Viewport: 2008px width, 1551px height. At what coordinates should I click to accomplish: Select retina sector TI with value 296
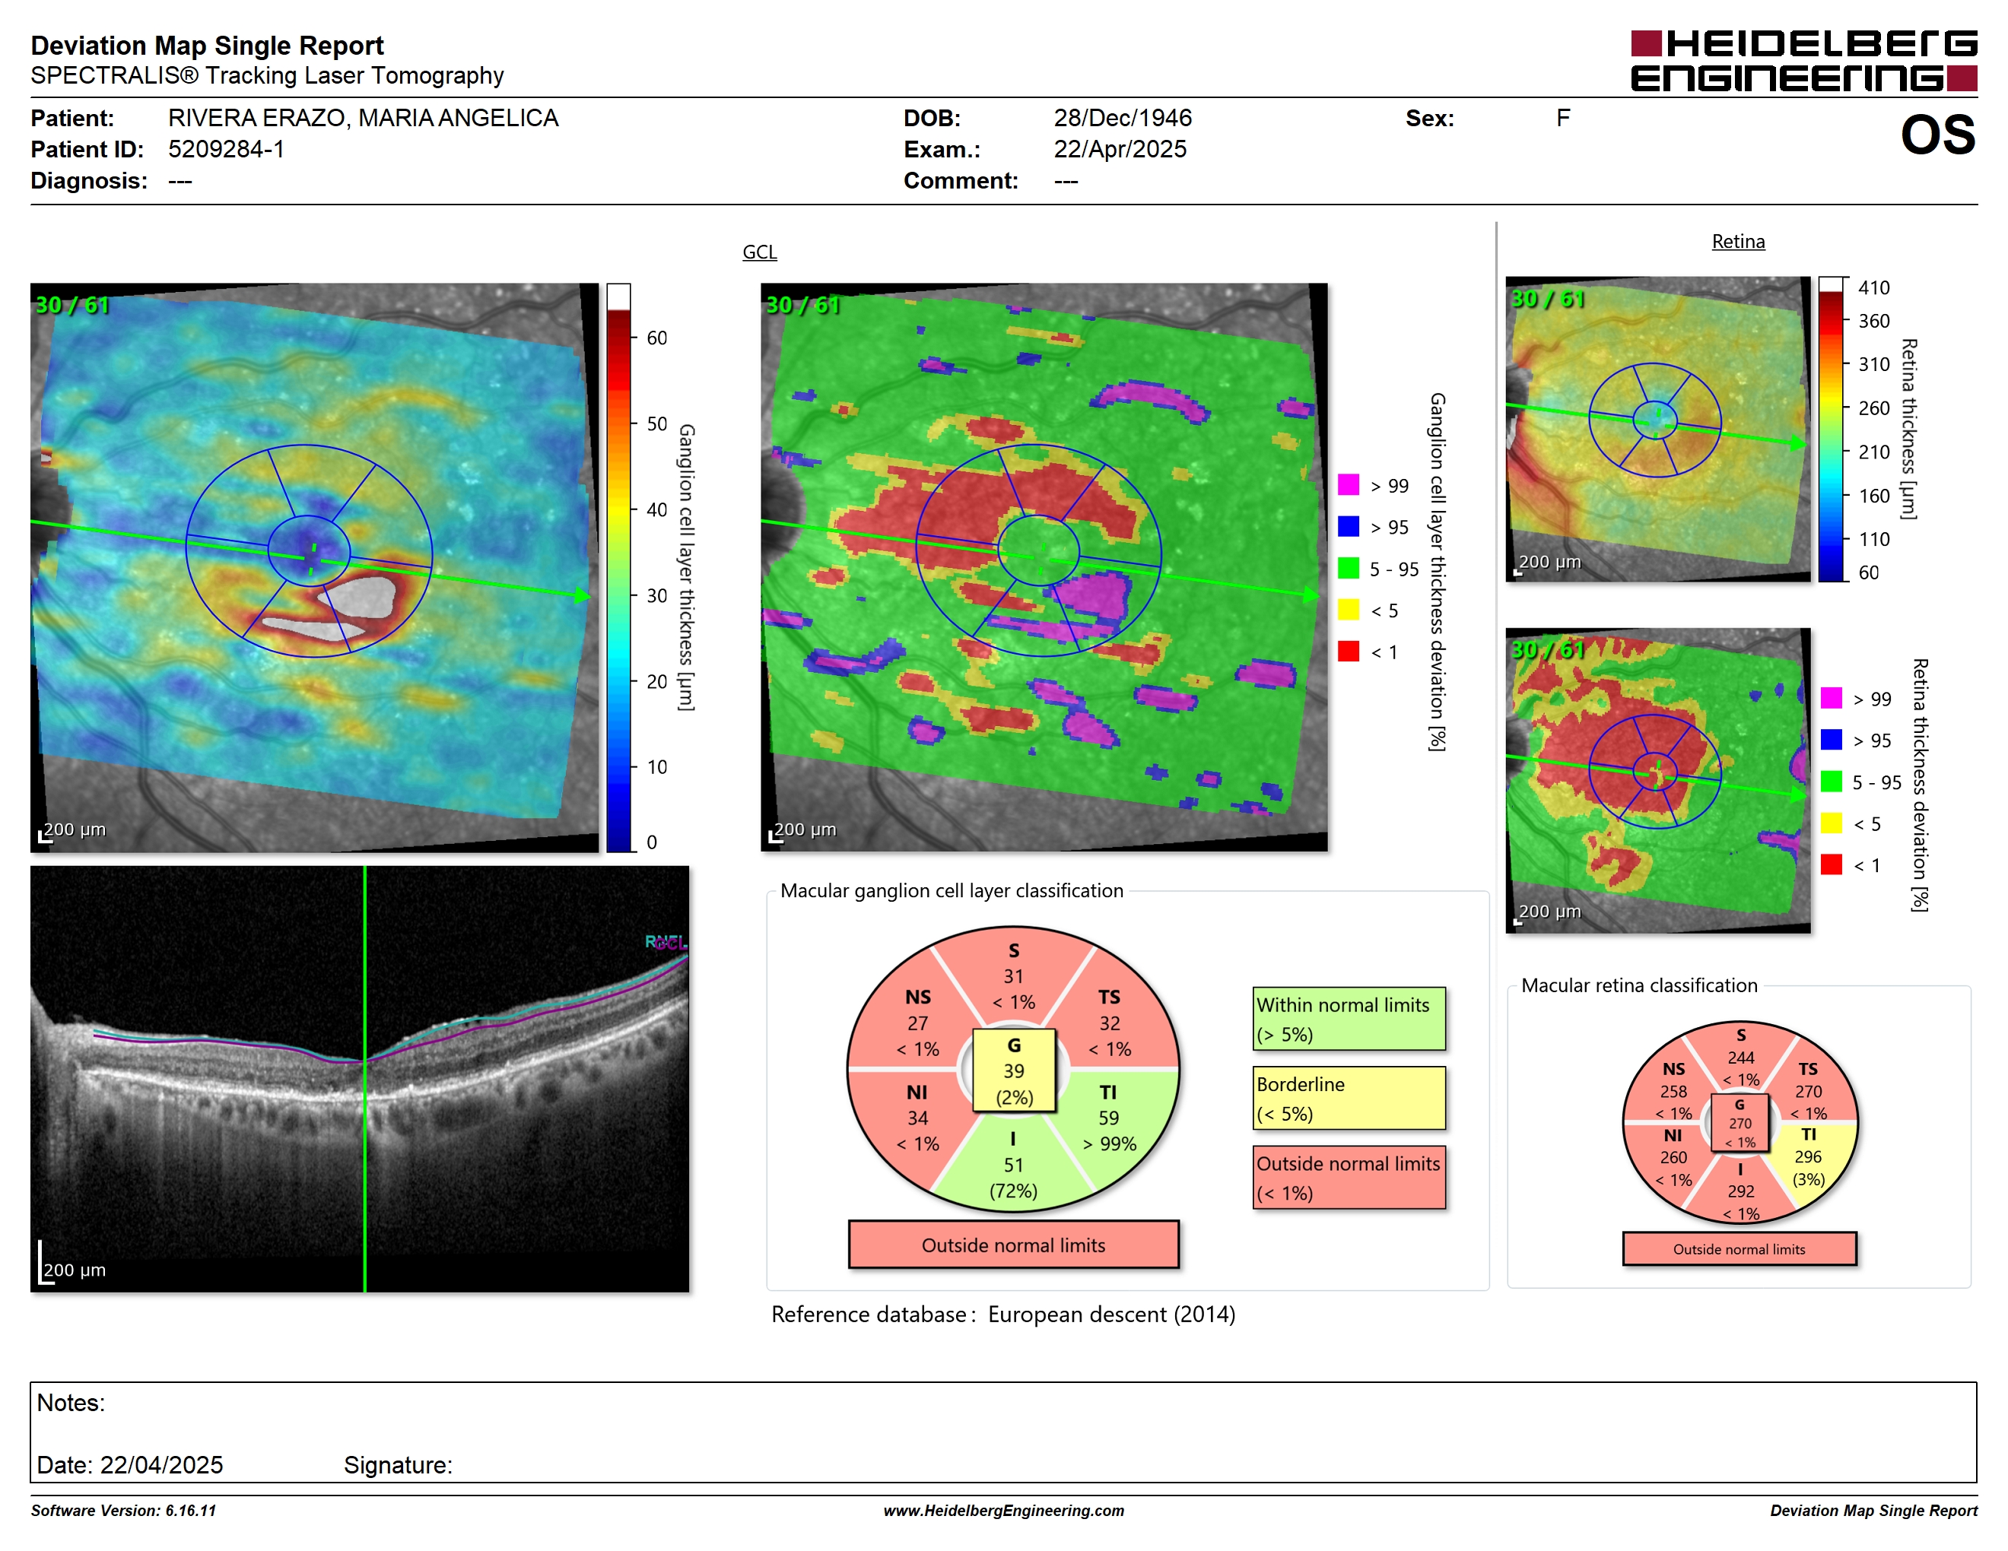(1809, 1158)
